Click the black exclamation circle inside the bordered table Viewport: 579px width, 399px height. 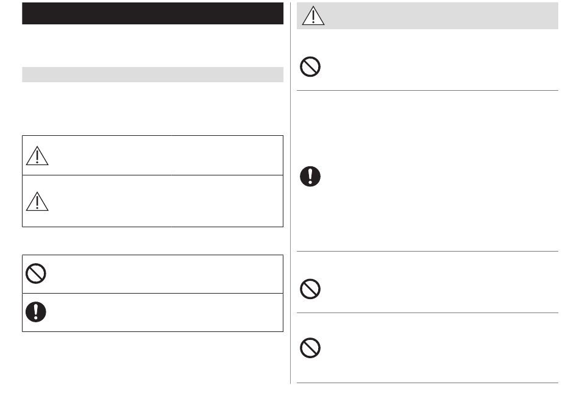click(36, 312)
